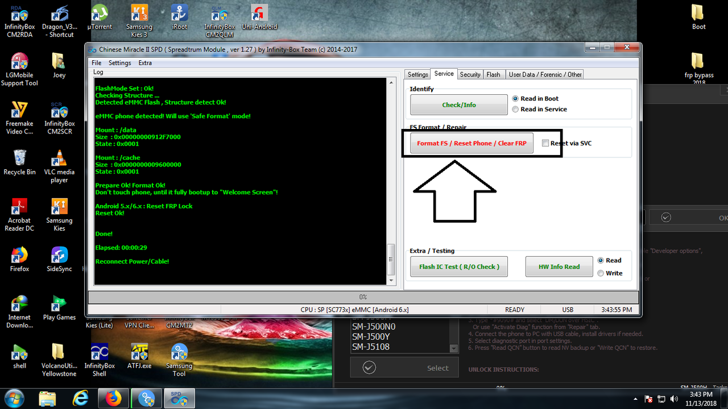The height and width of the screenshot is (409, 728).
Task: Launch LGMobile Support Tool icon
Action: click(19, 70)
